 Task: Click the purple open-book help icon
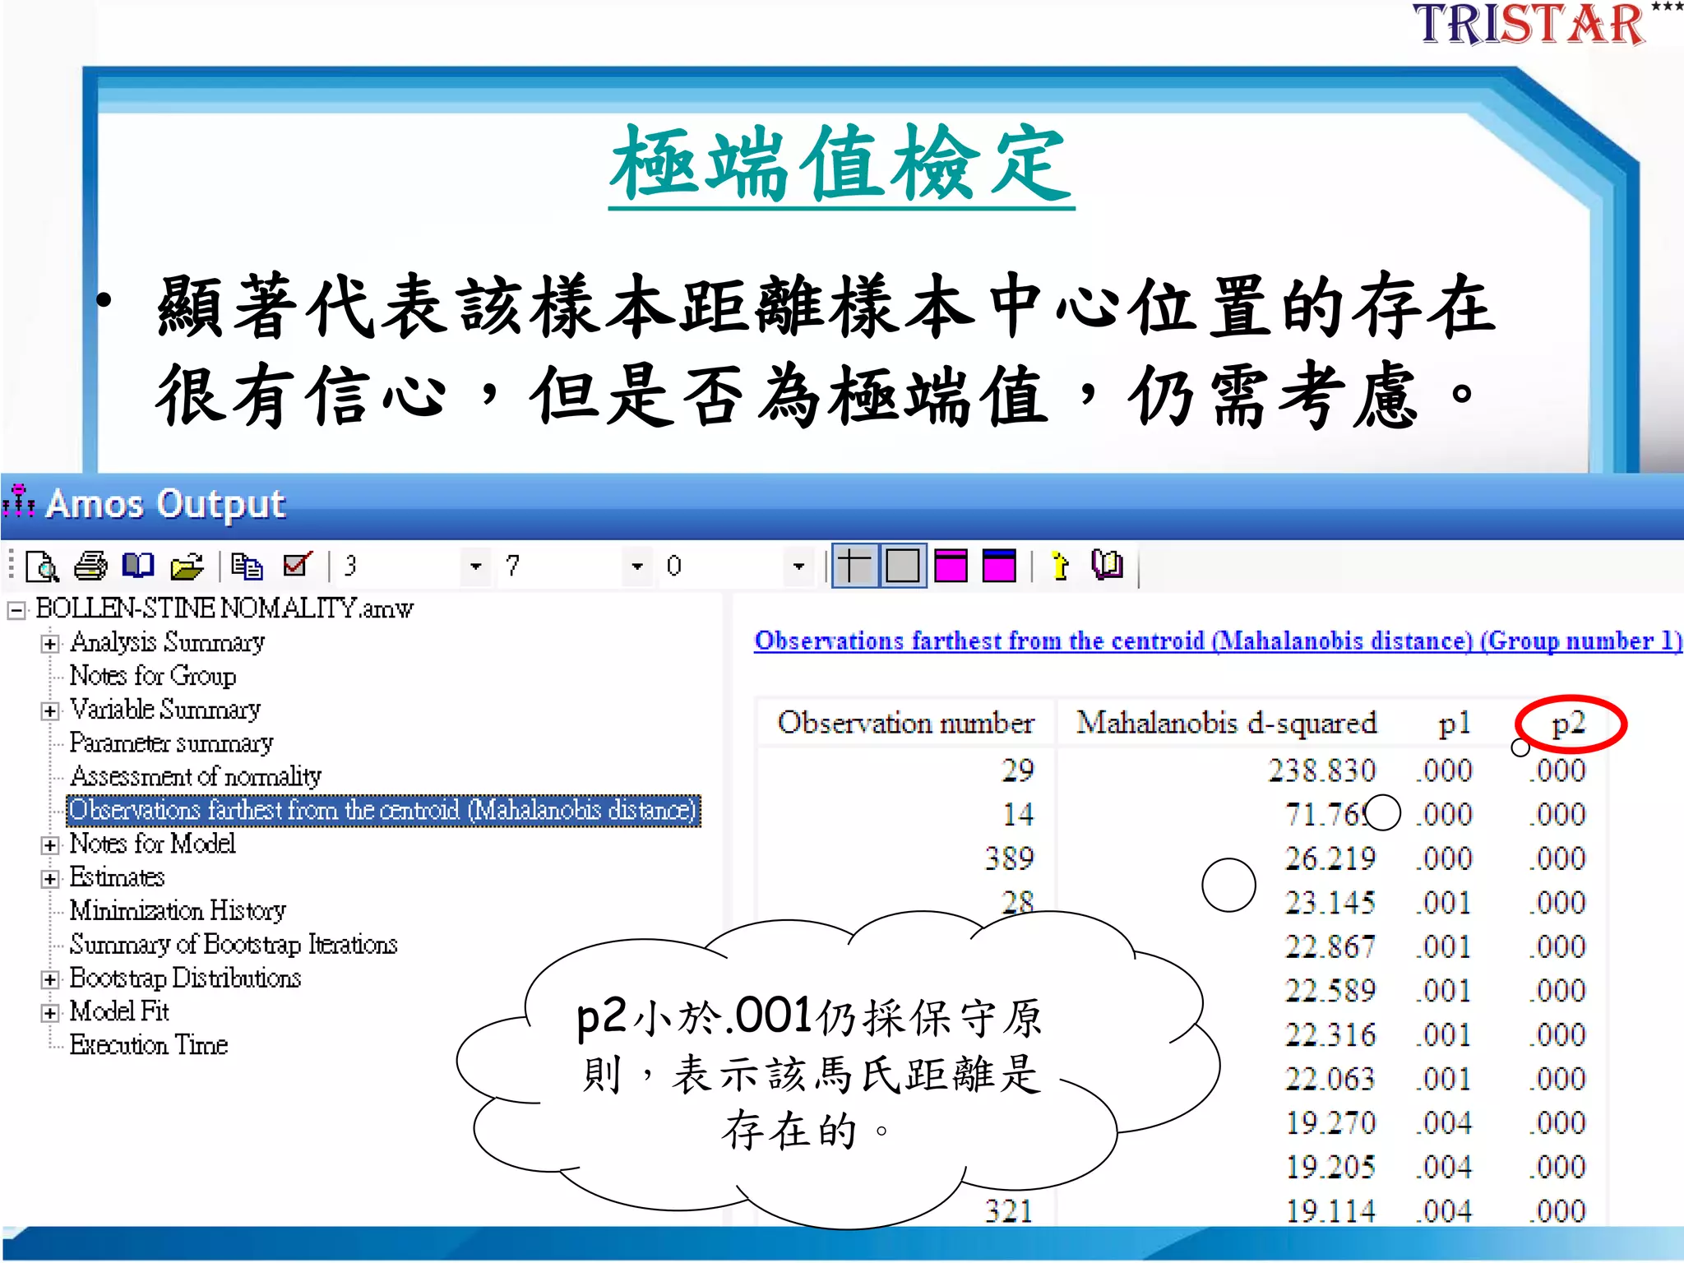(1107, 565)
